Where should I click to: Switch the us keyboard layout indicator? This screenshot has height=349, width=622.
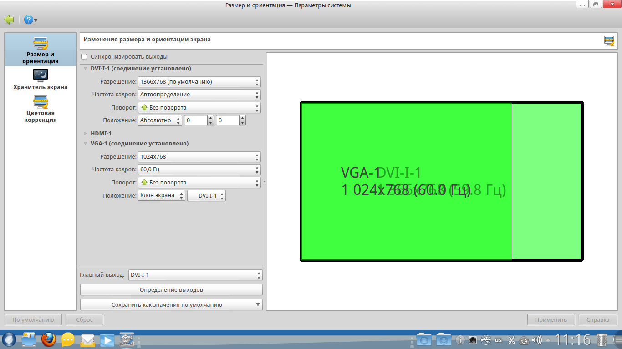pyautogui.click(x=499, y=340)
